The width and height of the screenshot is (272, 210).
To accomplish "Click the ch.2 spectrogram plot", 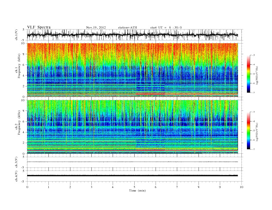I will point(132,127).
